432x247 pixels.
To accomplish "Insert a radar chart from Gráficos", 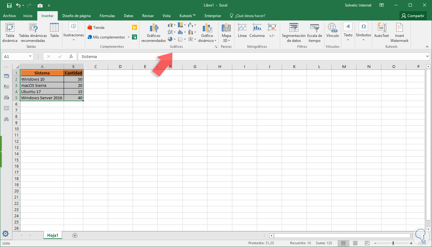I will tap(191, 39).
